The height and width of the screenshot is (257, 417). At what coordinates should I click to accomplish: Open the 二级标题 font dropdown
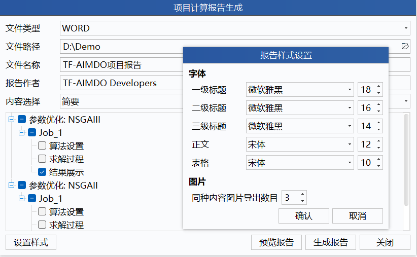350,108
